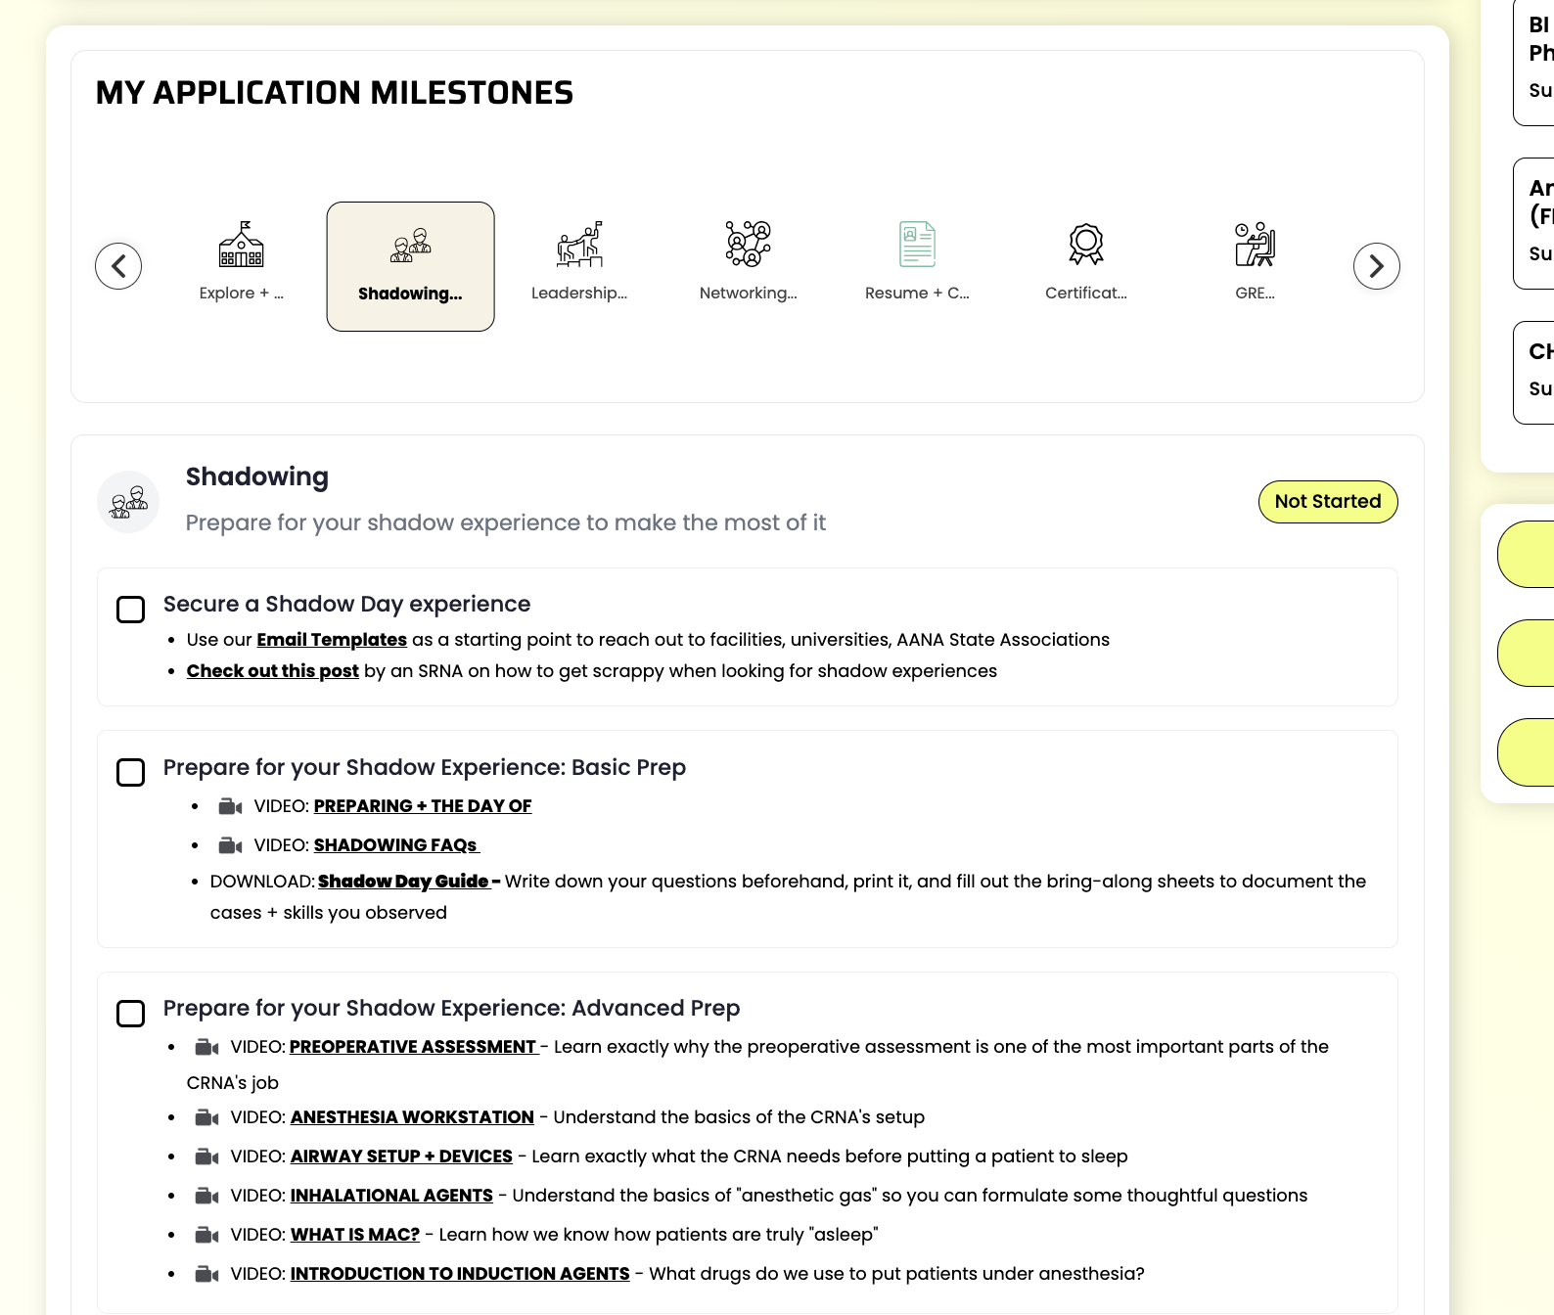Click video camera icon beside Shadowing FAQs
This screenshot has height=1315, width=1554.
tap(230, 845)
